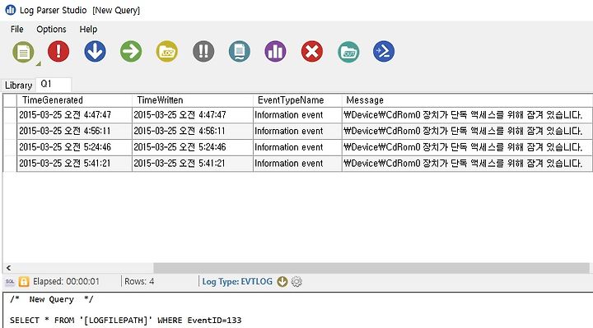Click the 'Rows: 4' status text
The image size is (593, 328).
[139, 282]
